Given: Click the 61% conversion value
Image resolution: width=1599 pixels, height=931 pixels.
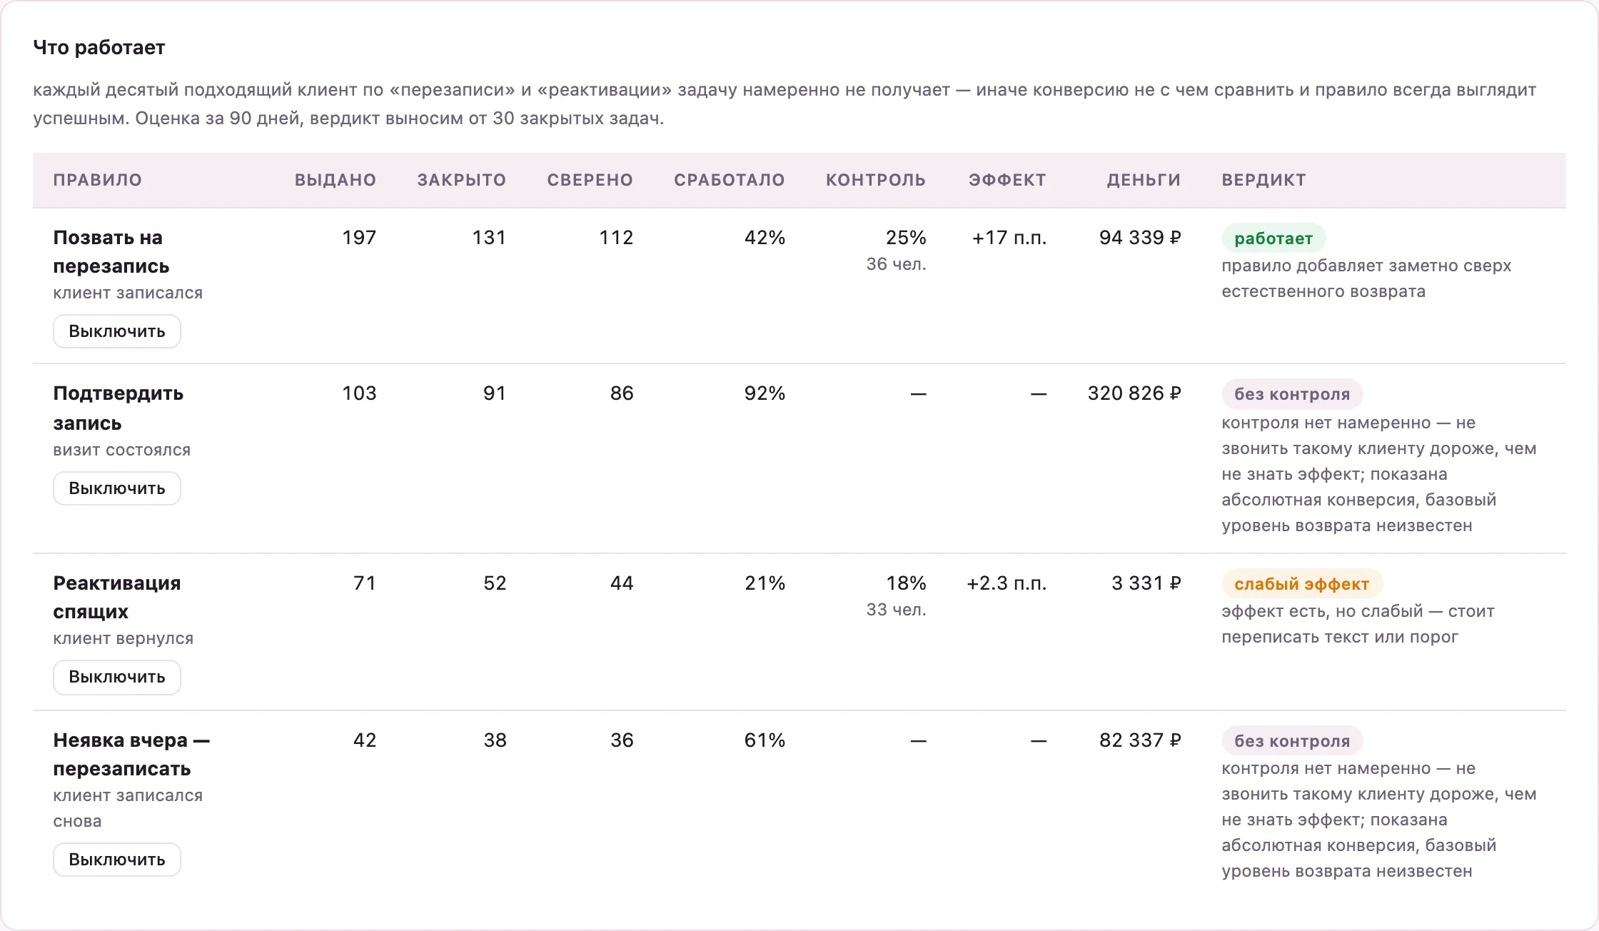Looking at the screenshot, I should click(765, 740).
